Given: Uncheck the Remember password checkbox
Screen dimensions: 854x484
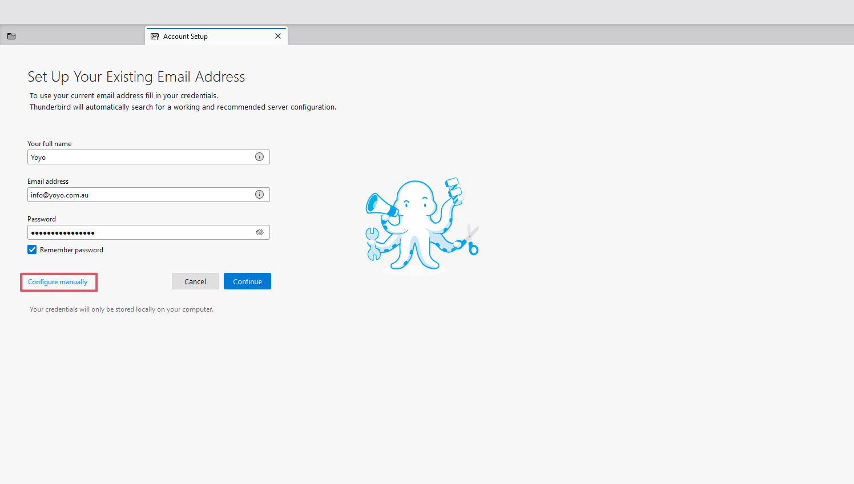Looking at the screenshot, I should (32, 249).
